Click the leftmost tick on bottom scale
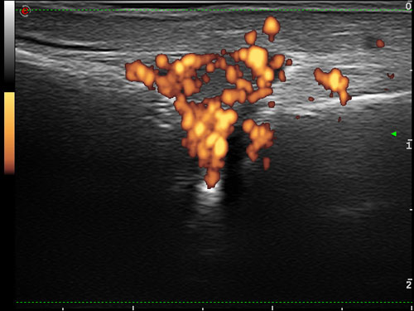This screenshot has height=311, width=414. tap(63, 309)
